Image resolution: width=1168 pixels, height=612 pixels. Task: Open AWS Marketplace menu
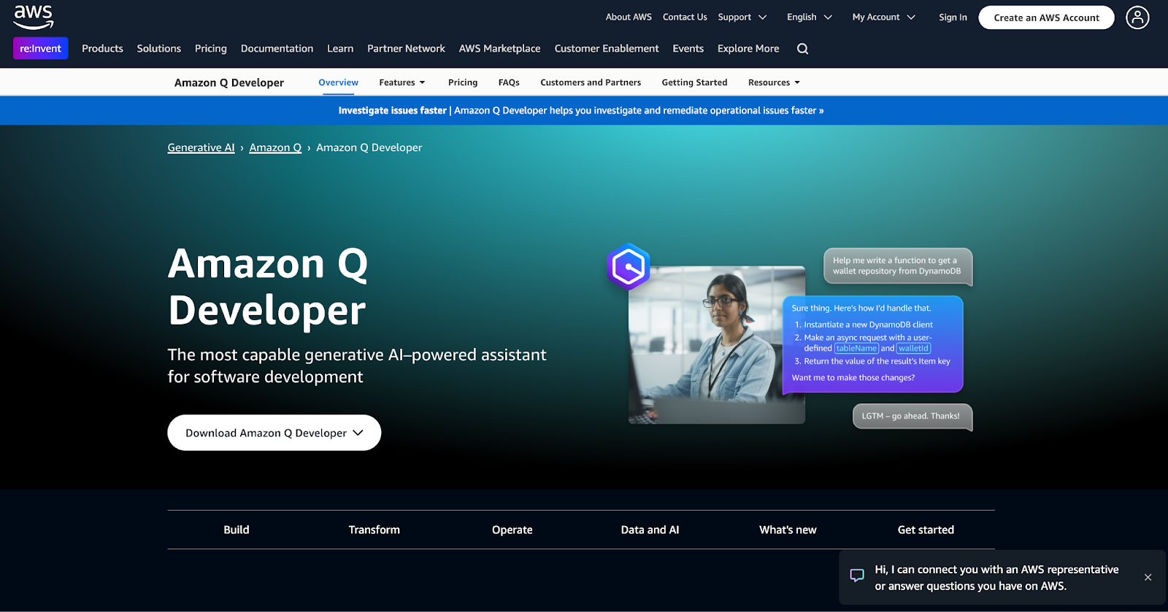[x=500, y=48]
